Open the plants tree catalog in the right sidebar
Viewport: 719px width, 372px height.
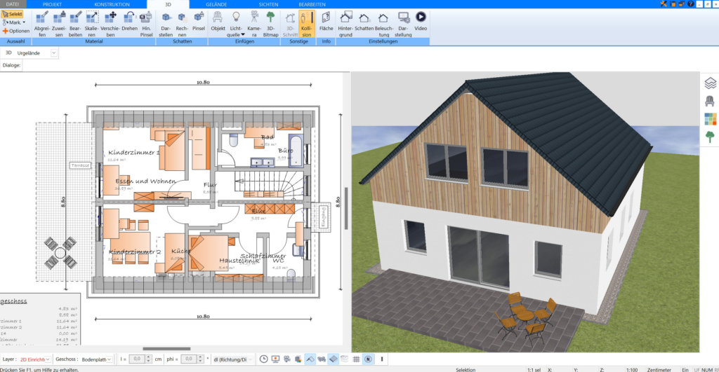711,137
